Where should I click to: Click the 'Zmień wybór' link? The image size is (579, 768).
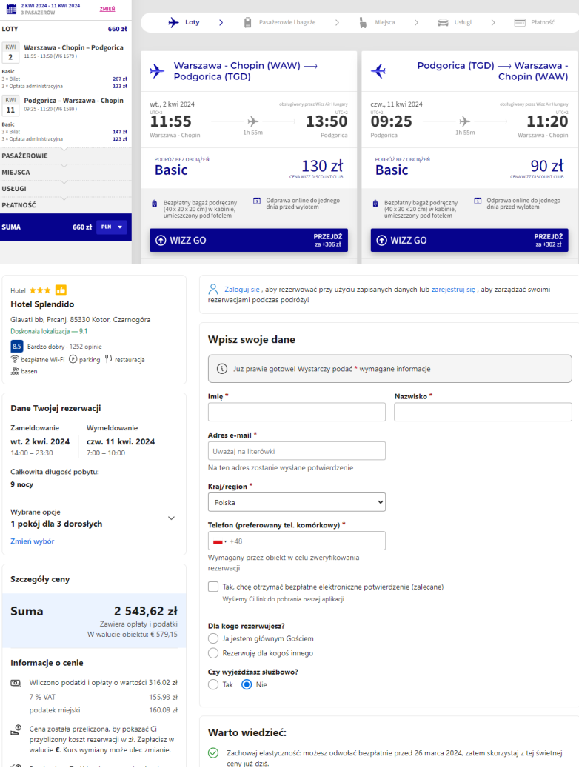pos(33,541)
